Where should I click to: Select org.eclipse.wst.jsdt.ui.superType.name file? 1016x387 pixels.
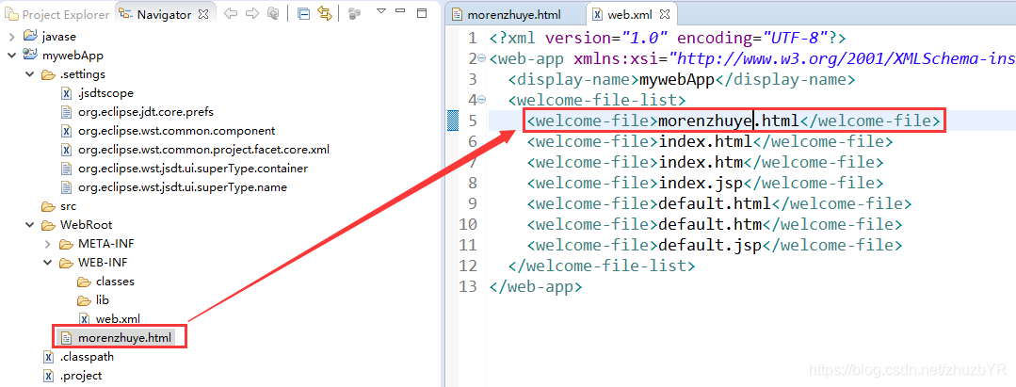[x=182, y=187]
